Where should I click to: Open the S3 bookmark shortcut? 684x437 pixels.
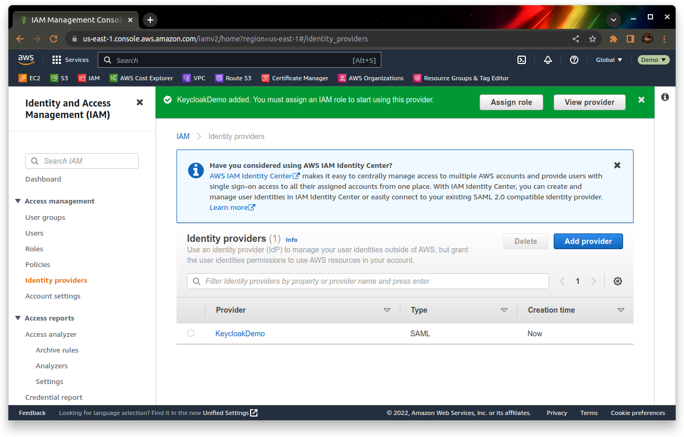pyautogui.click(x=59, y=78)
